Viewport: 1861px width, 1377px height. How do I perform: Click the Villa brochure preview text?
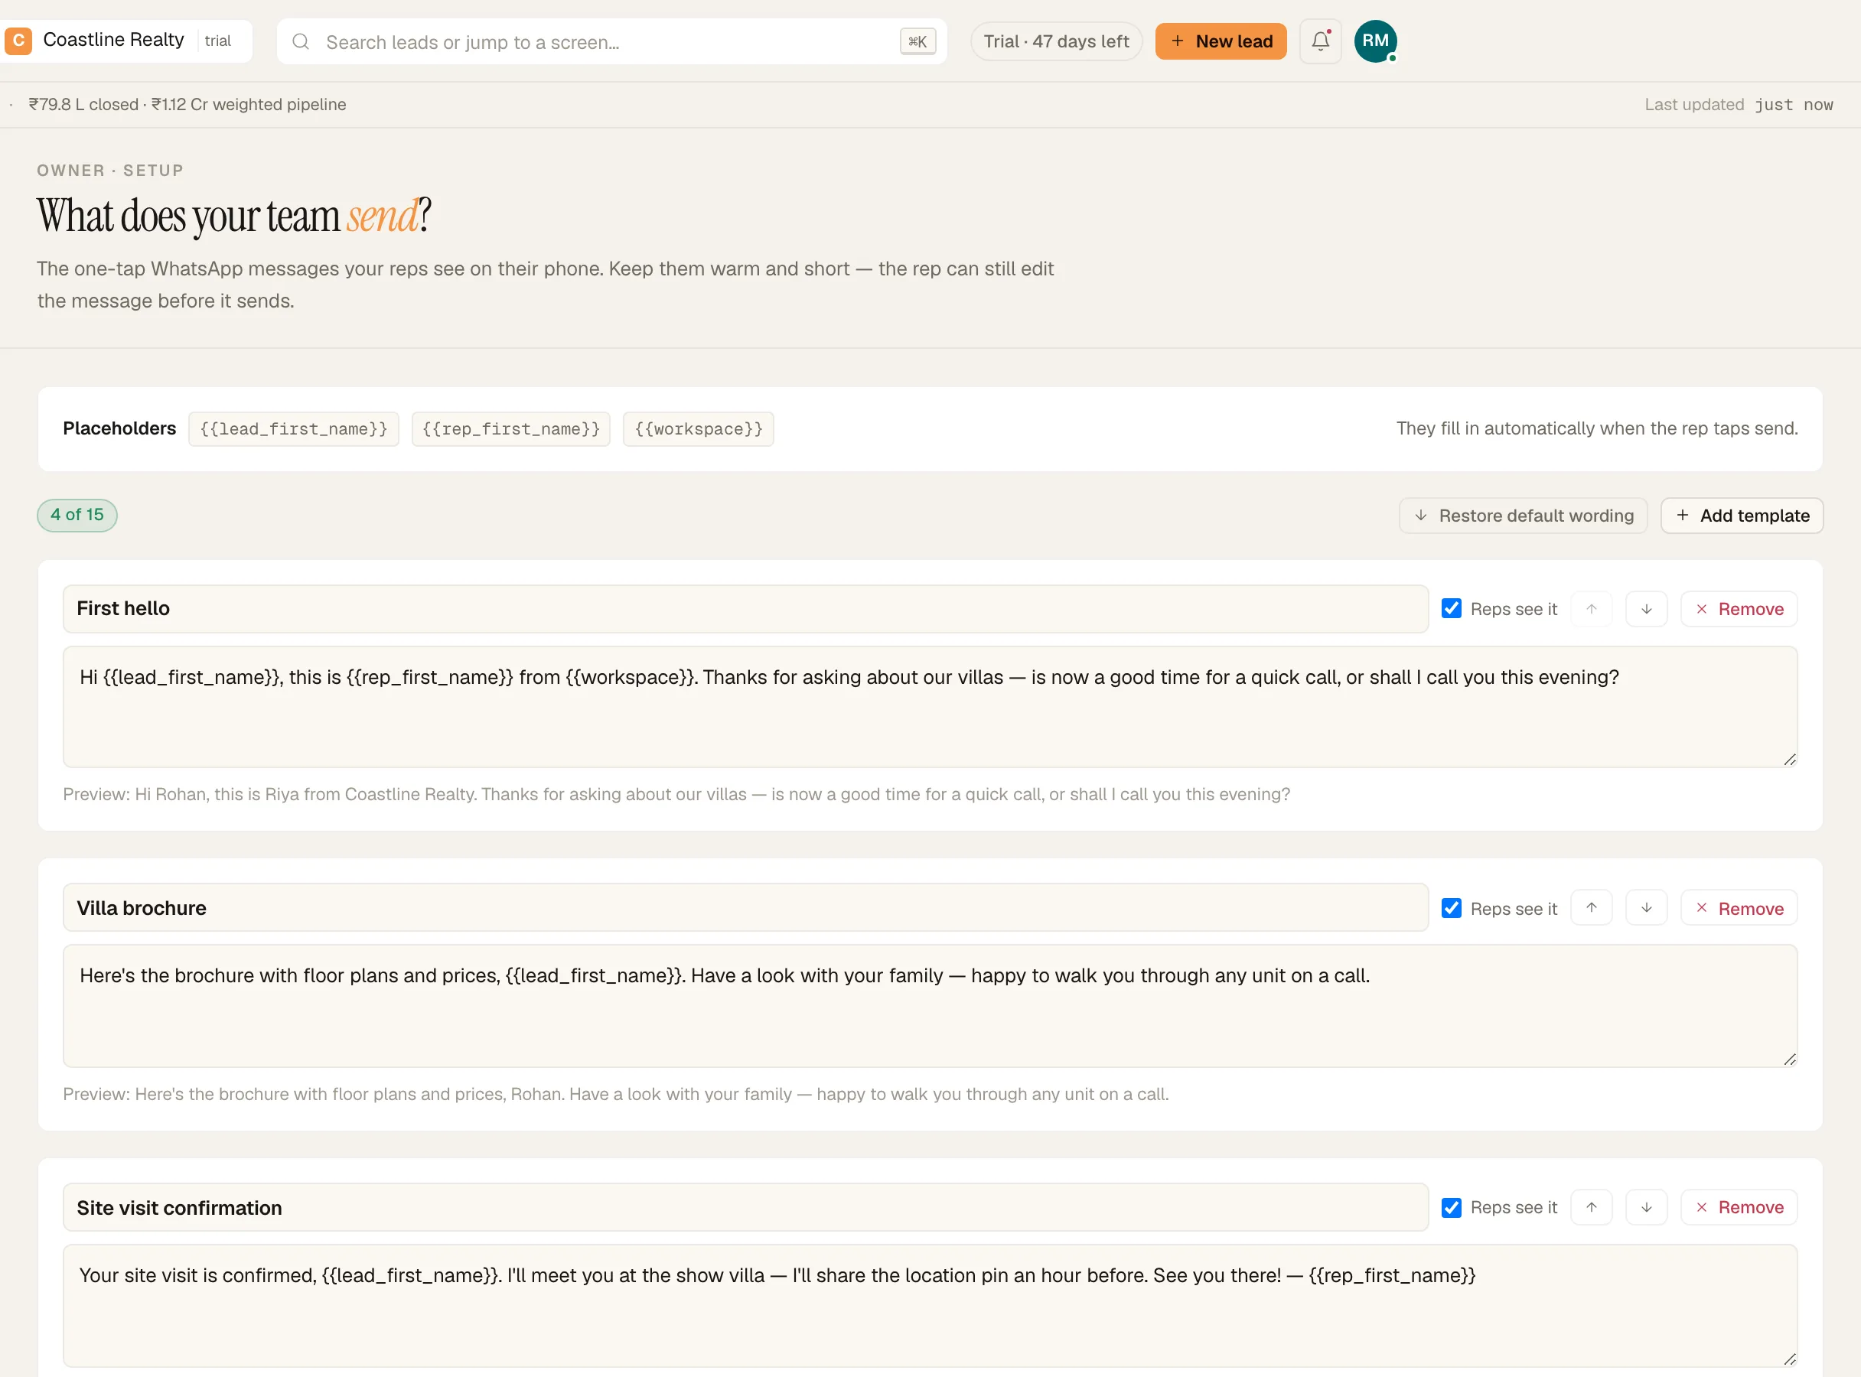616,1094
